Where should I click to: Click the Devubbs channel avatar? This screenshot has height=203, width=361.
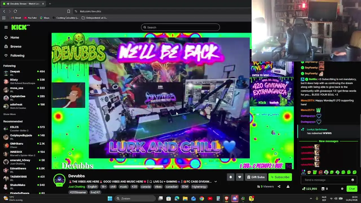click(x=60, y=180)
